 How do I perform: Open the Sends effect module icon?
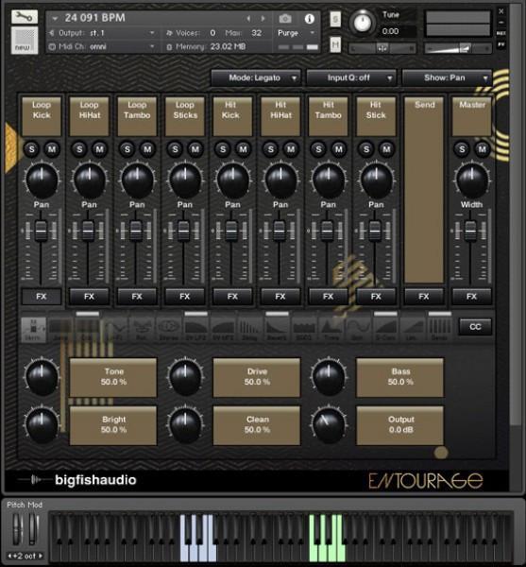coord(439,330)
